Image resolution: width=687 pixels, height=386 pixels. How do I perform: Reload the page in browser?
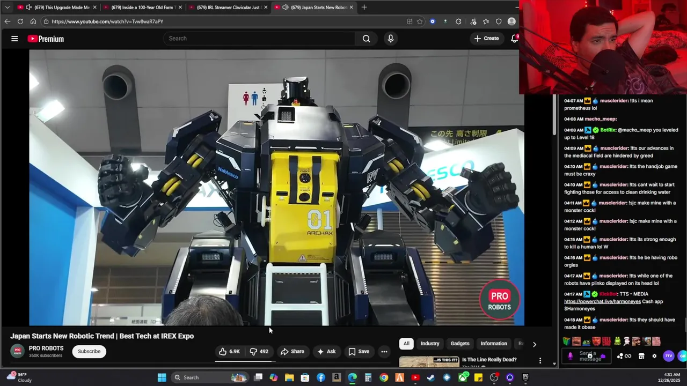pyautogui.click(x=20, y=21)
